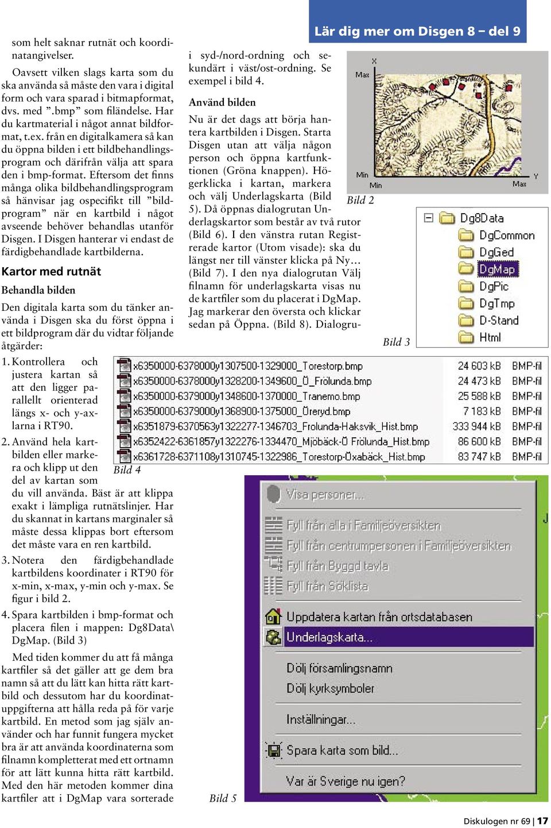
Task: Select the highlighted DgMap folder
Action: [x=498, y=269]
